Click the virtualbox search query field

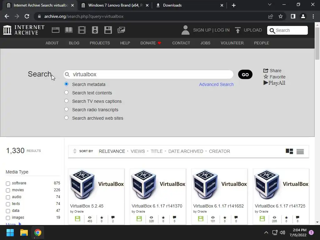coord(148,74)
